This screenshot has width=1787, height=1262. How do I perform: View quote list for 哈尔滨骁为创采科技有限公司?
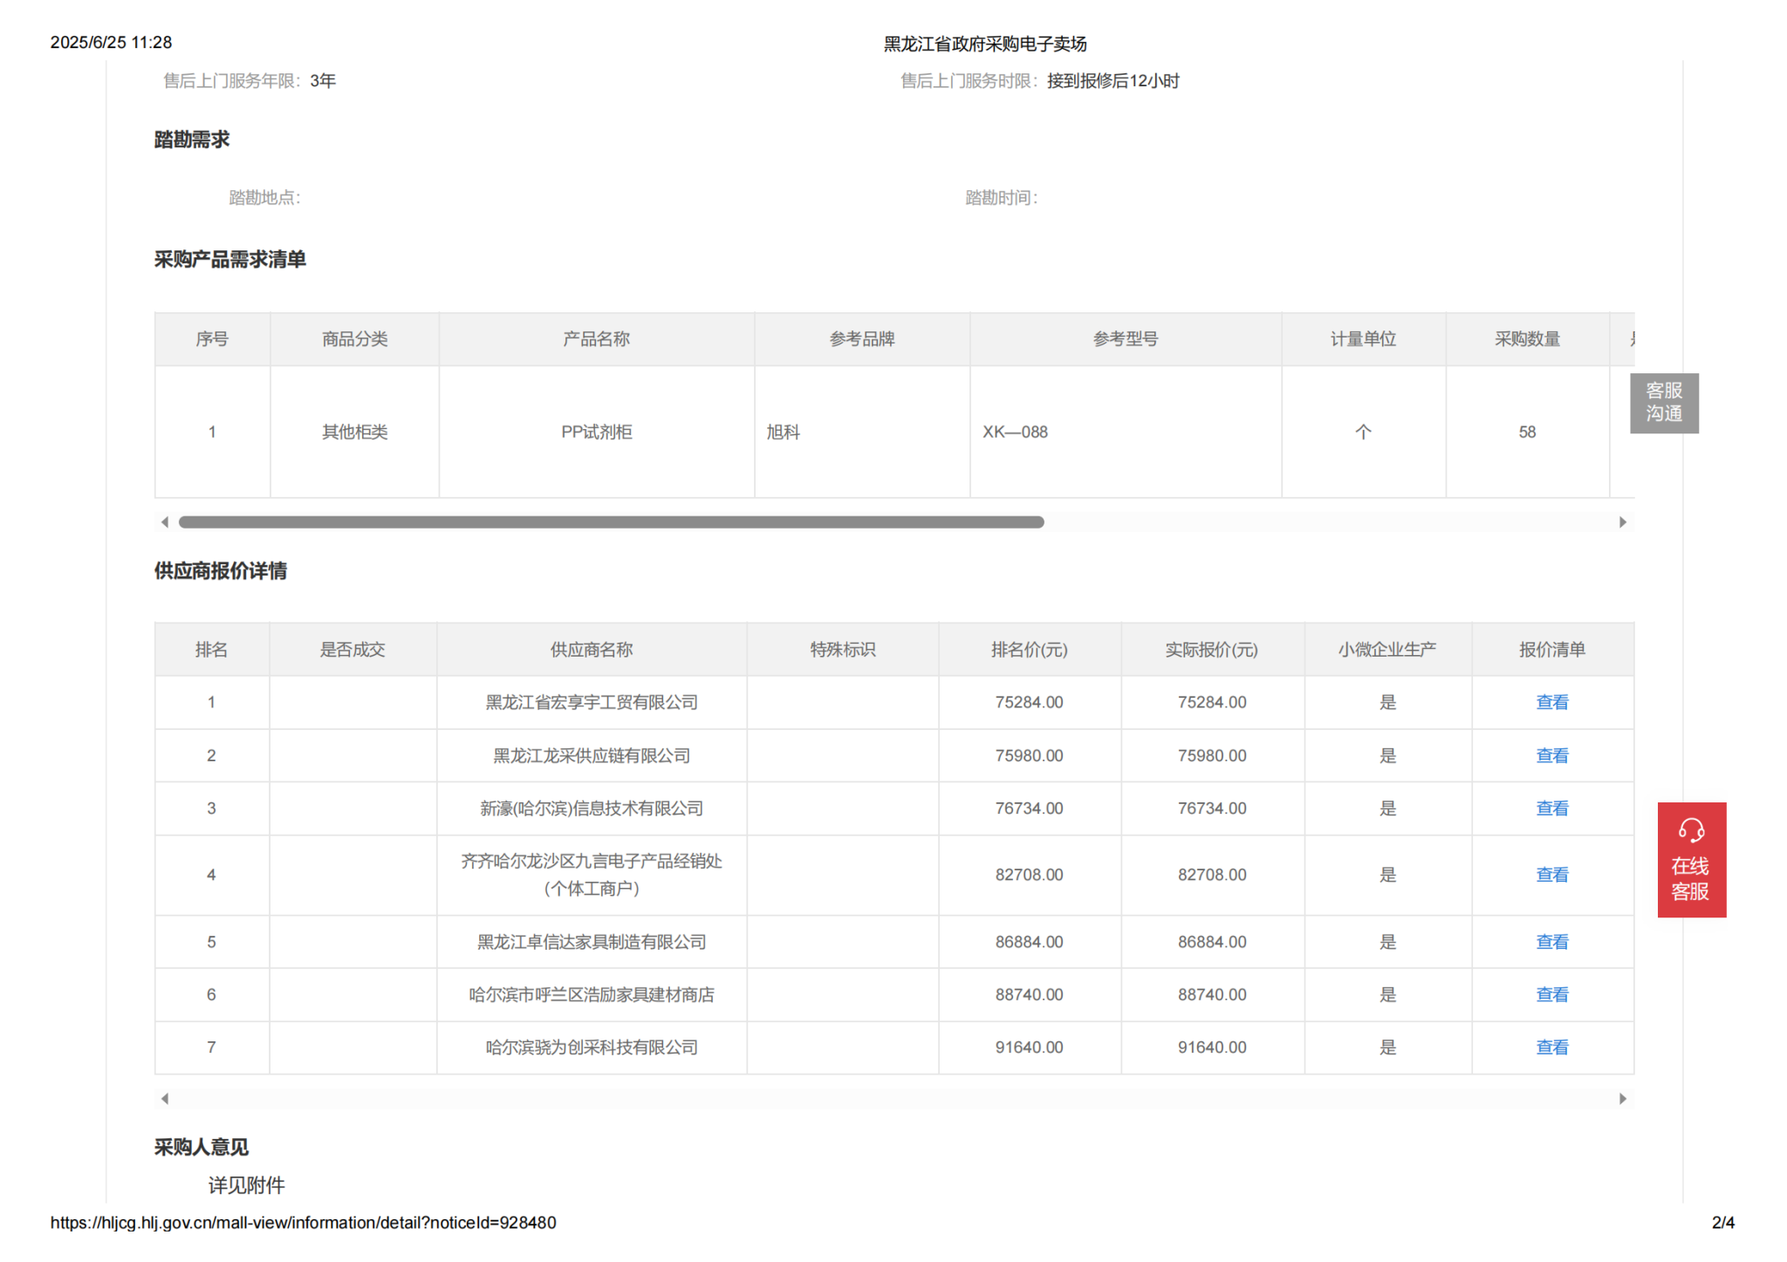pyautogui.click(x=1551, y=1047)
